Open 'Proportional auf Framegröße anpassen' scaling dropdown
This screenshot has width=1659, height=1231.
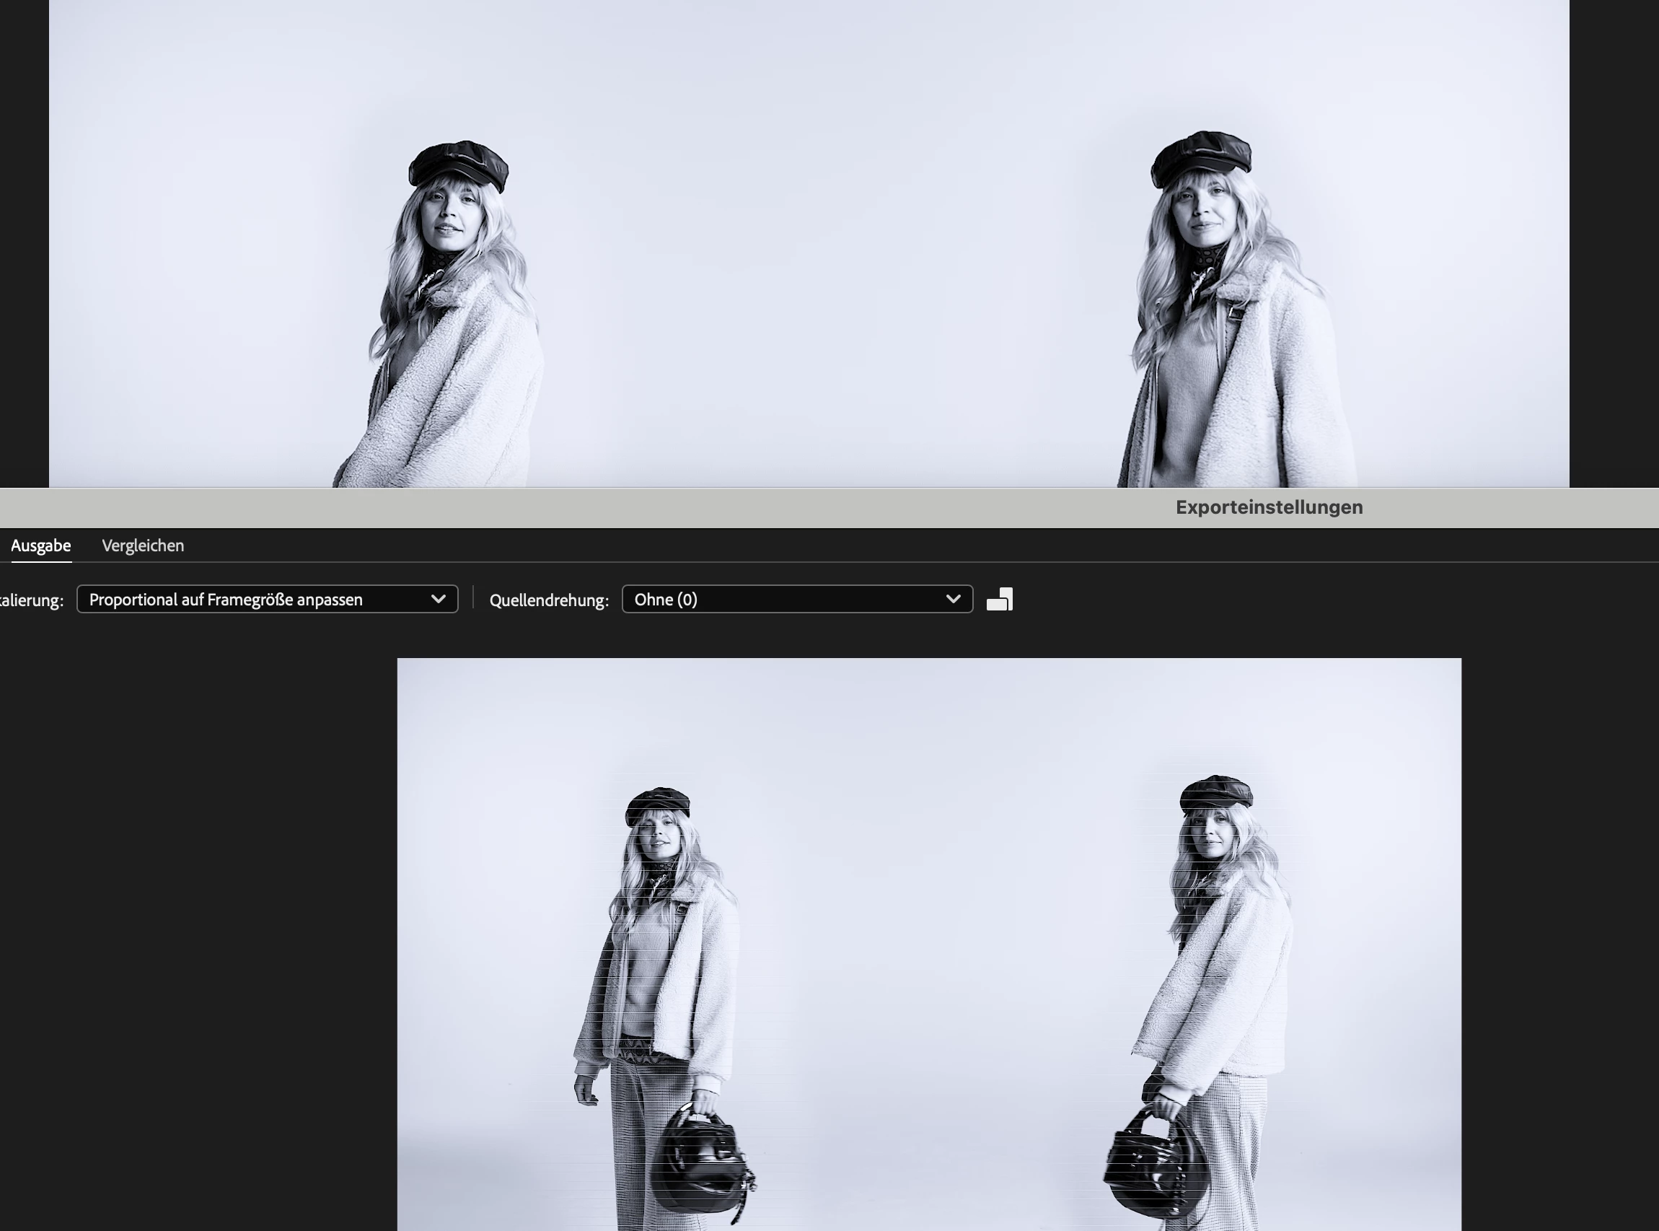(253, 600)
